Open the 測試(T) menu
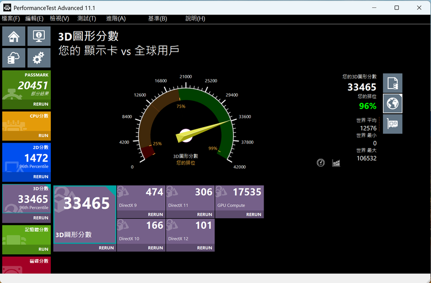 pyautogui.click(x=87, y=18)
